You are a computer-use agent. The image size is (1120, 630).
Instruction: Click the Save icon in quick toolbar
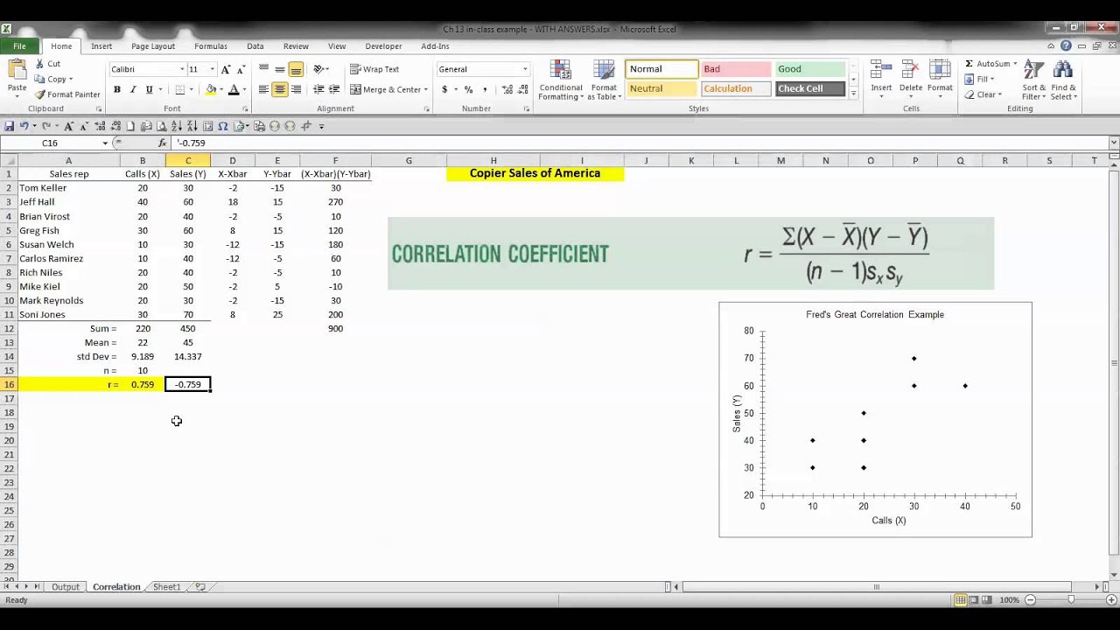tap(9, 126)
